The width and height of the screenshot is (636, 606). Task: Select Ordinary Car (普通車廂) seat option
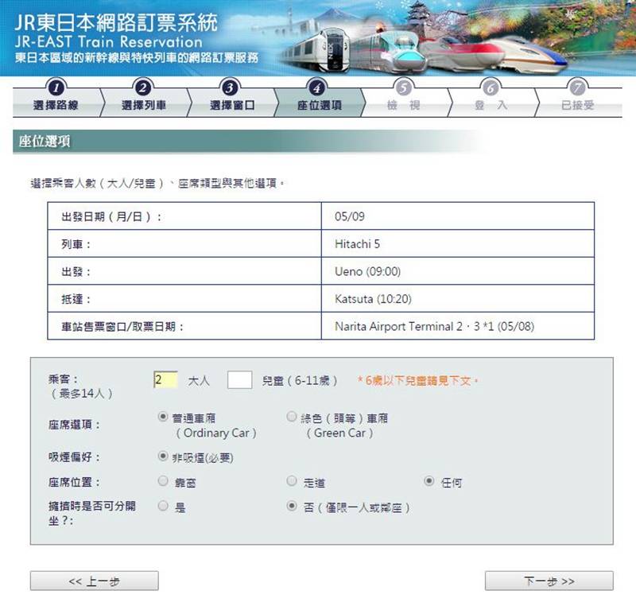click(x=164, y=417)
